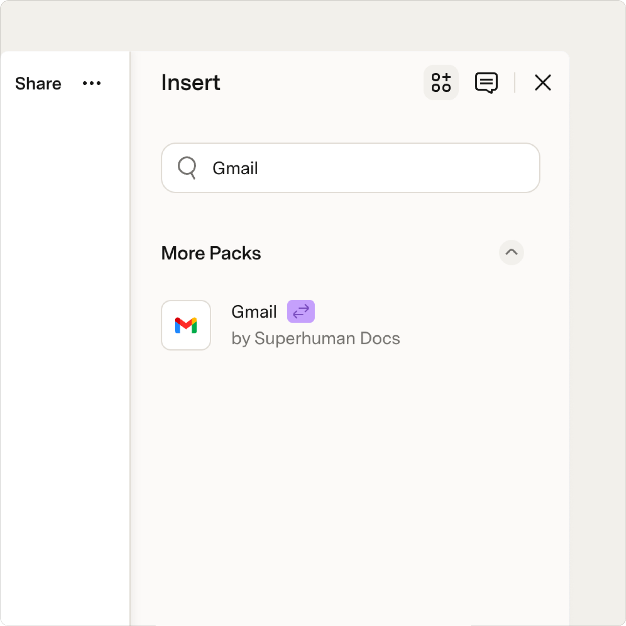Select the Gmail pack logo thumbnail

click(x=186, y=325)
